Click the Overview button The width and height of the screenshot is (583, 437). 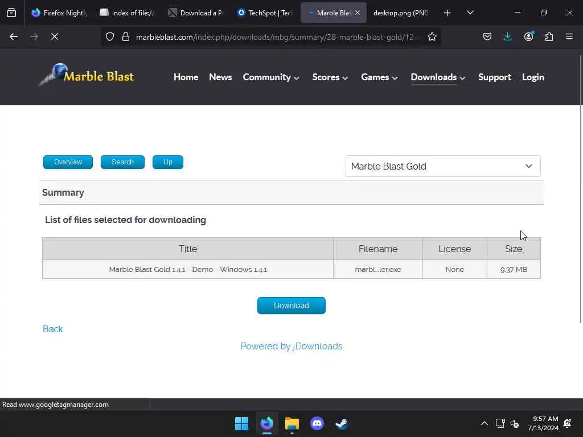68,162
